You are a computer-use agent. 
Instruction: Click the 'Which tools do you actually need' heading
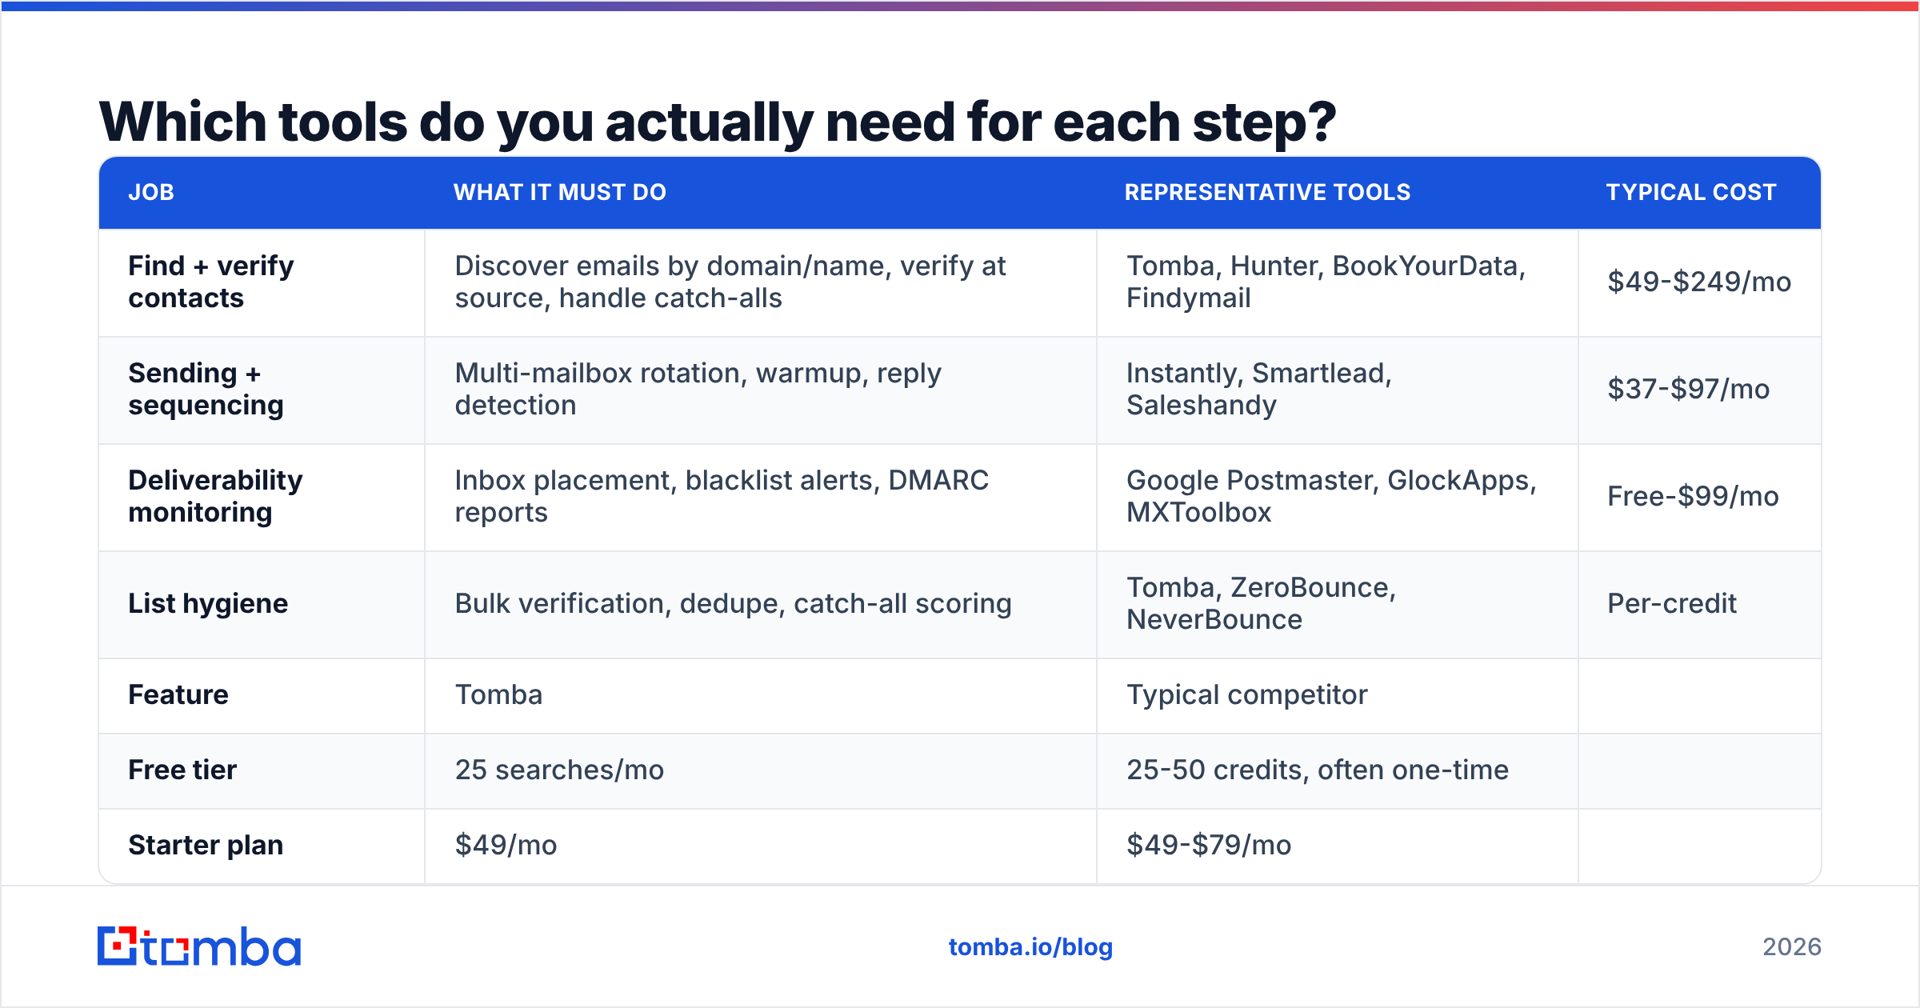point(718,122)
